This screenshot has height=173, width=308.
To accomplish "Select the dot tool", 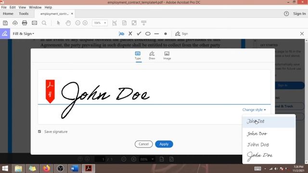I will click(166, 34).
